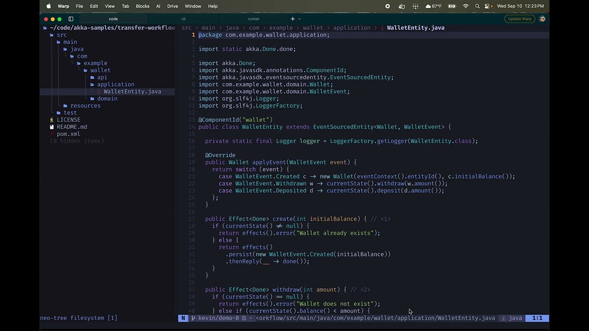Switch to the runner tab

(x=254, y=19)
